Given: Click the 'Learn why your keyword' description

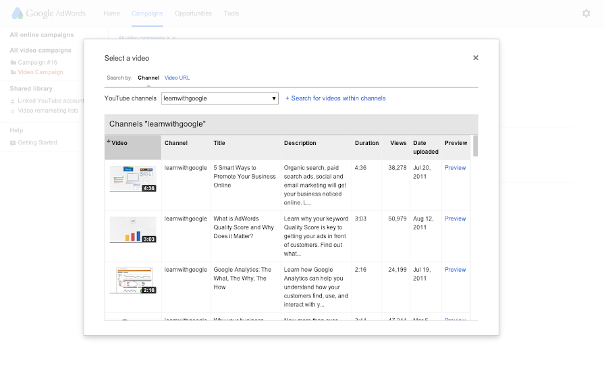Looking at the screenshot, I should (x=316, y=236).
